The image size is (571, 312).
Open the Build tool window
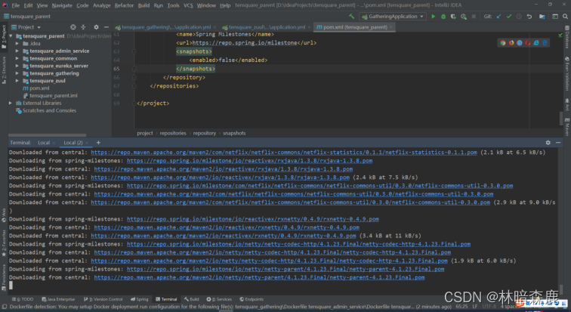point(192,299)
